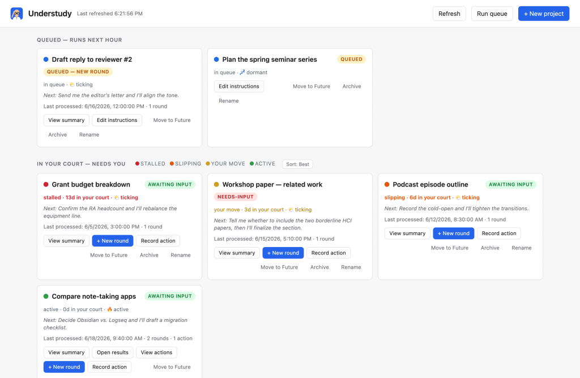Click the Refresh button
The image size is (580, 378).
click(x=449, y=14)
